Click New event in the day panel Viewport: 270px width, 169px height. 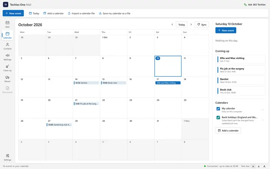click(226, 30)
